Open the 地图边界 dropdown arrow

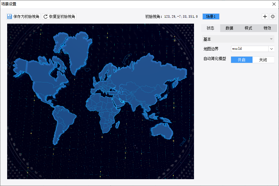pyautogui.click(x=271, y=49)
